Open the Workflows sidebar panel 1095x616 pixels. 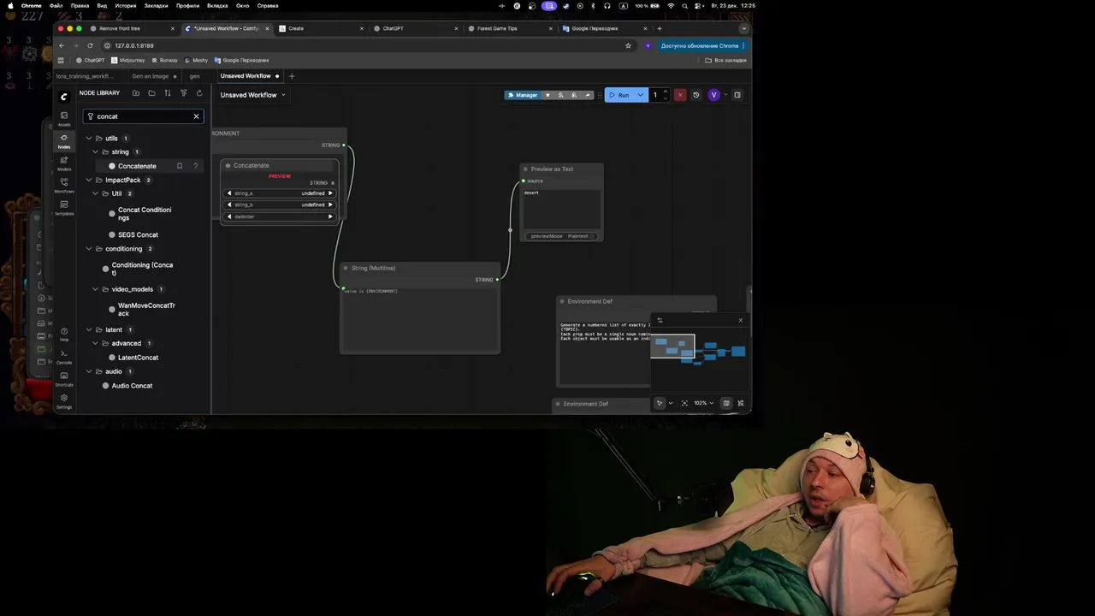(x=64, y=186)
